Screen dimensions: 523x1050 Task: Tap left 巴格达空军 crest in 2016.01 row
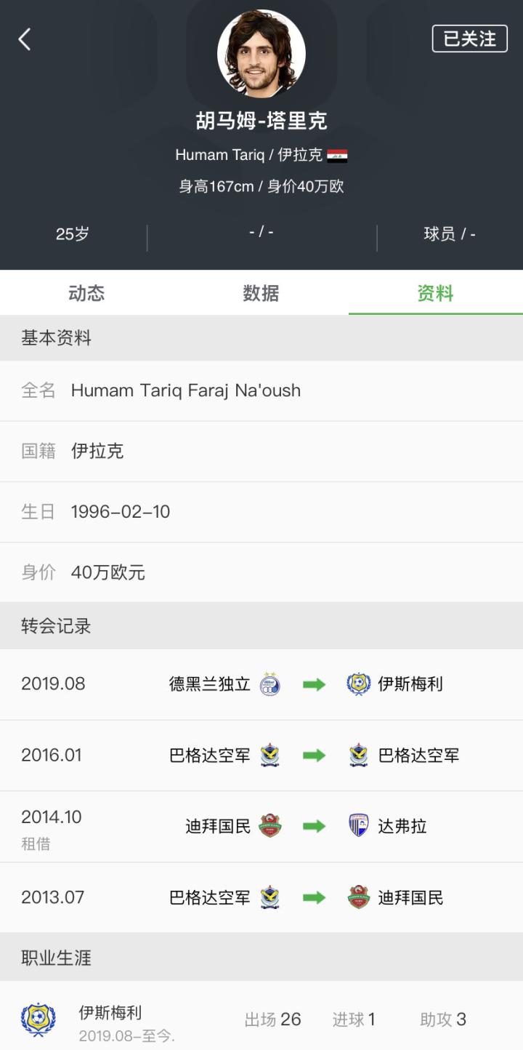pos(270,756)
